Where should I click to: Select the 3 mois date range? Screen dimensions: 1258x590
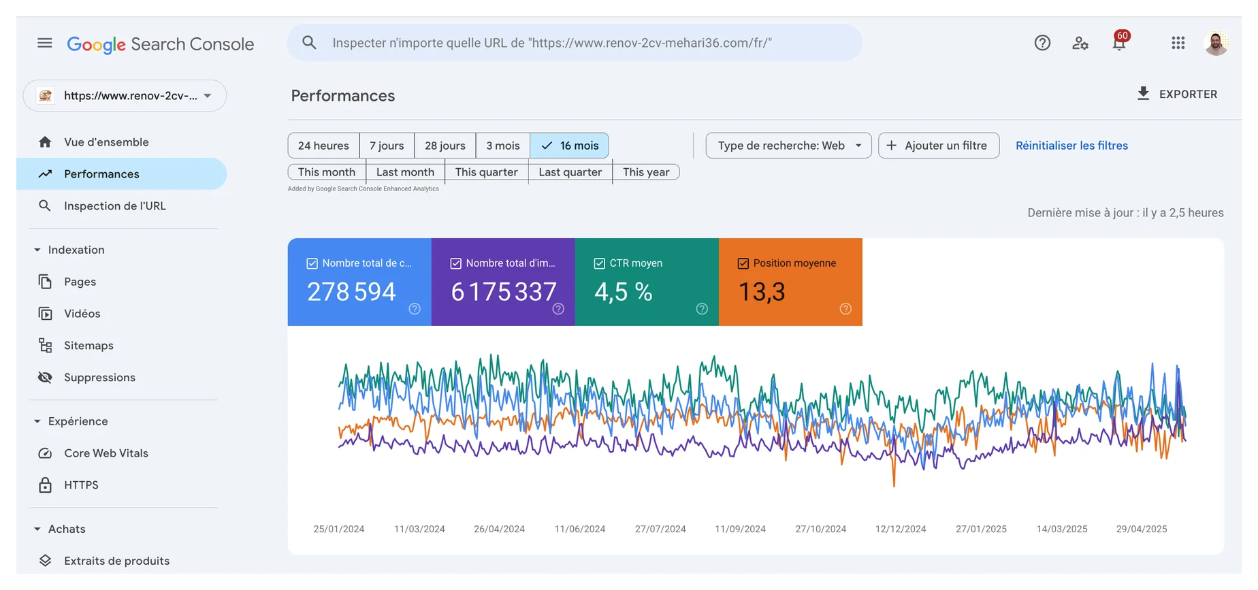[503, 146]
